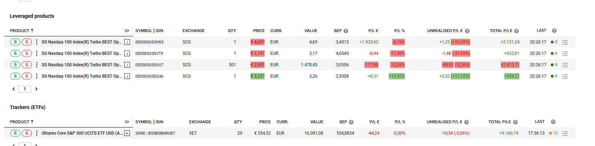This screenshot has height=146, width=595.
Task: Go to previous page of Leveraged products
Action: [x=14, y=89]
